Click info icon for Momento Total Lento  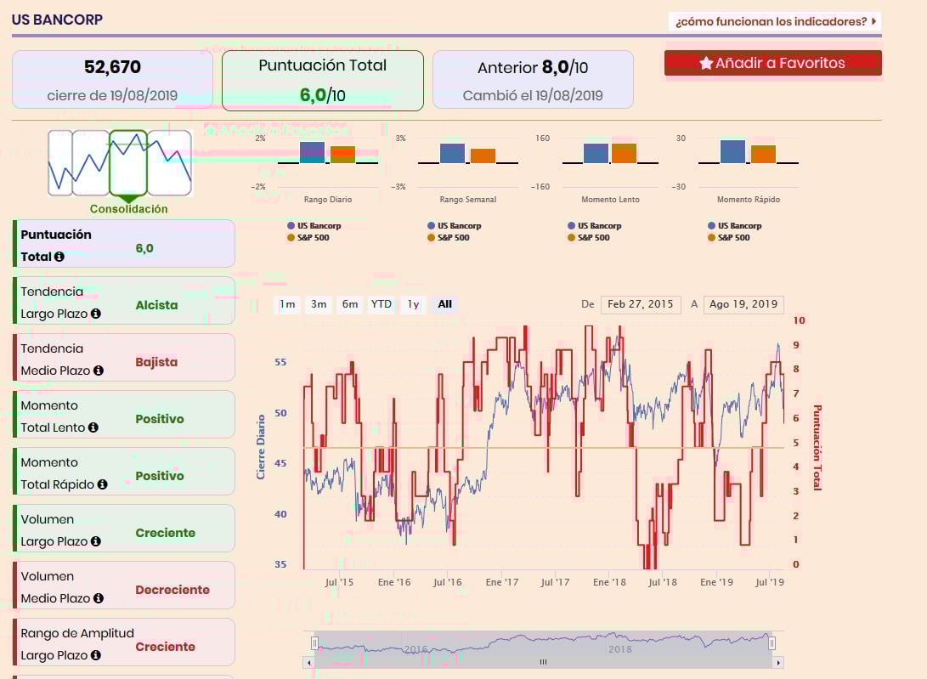pyautogui.click(x=93, y=427)
